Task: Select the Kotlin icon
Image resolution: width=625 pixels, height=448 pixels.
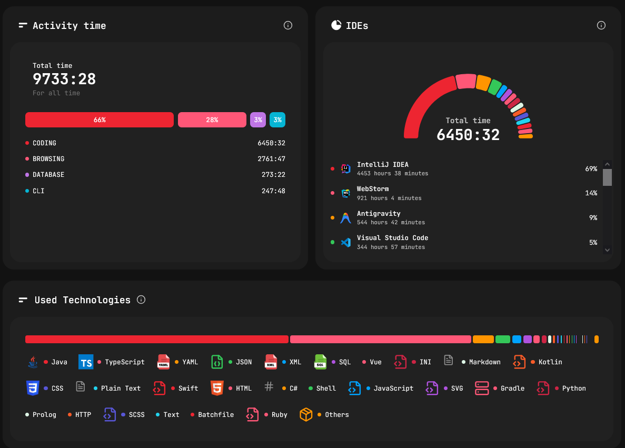Action: click(x=519, y=362)
